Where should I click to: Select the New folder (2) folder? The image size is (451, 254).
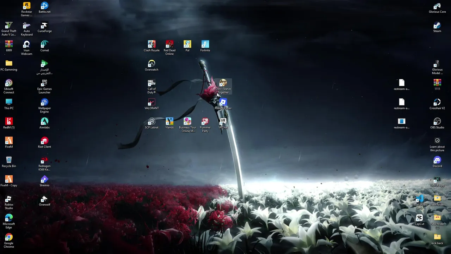(x=437, y=221)
